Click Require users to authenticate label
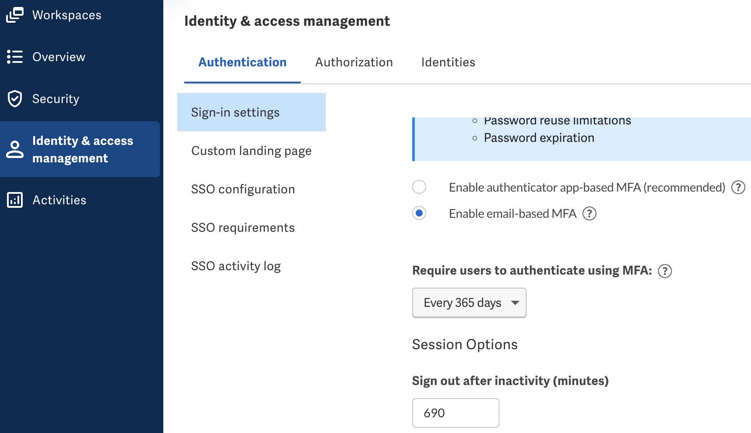Screen dimensions: 751x433 (532, 271)
